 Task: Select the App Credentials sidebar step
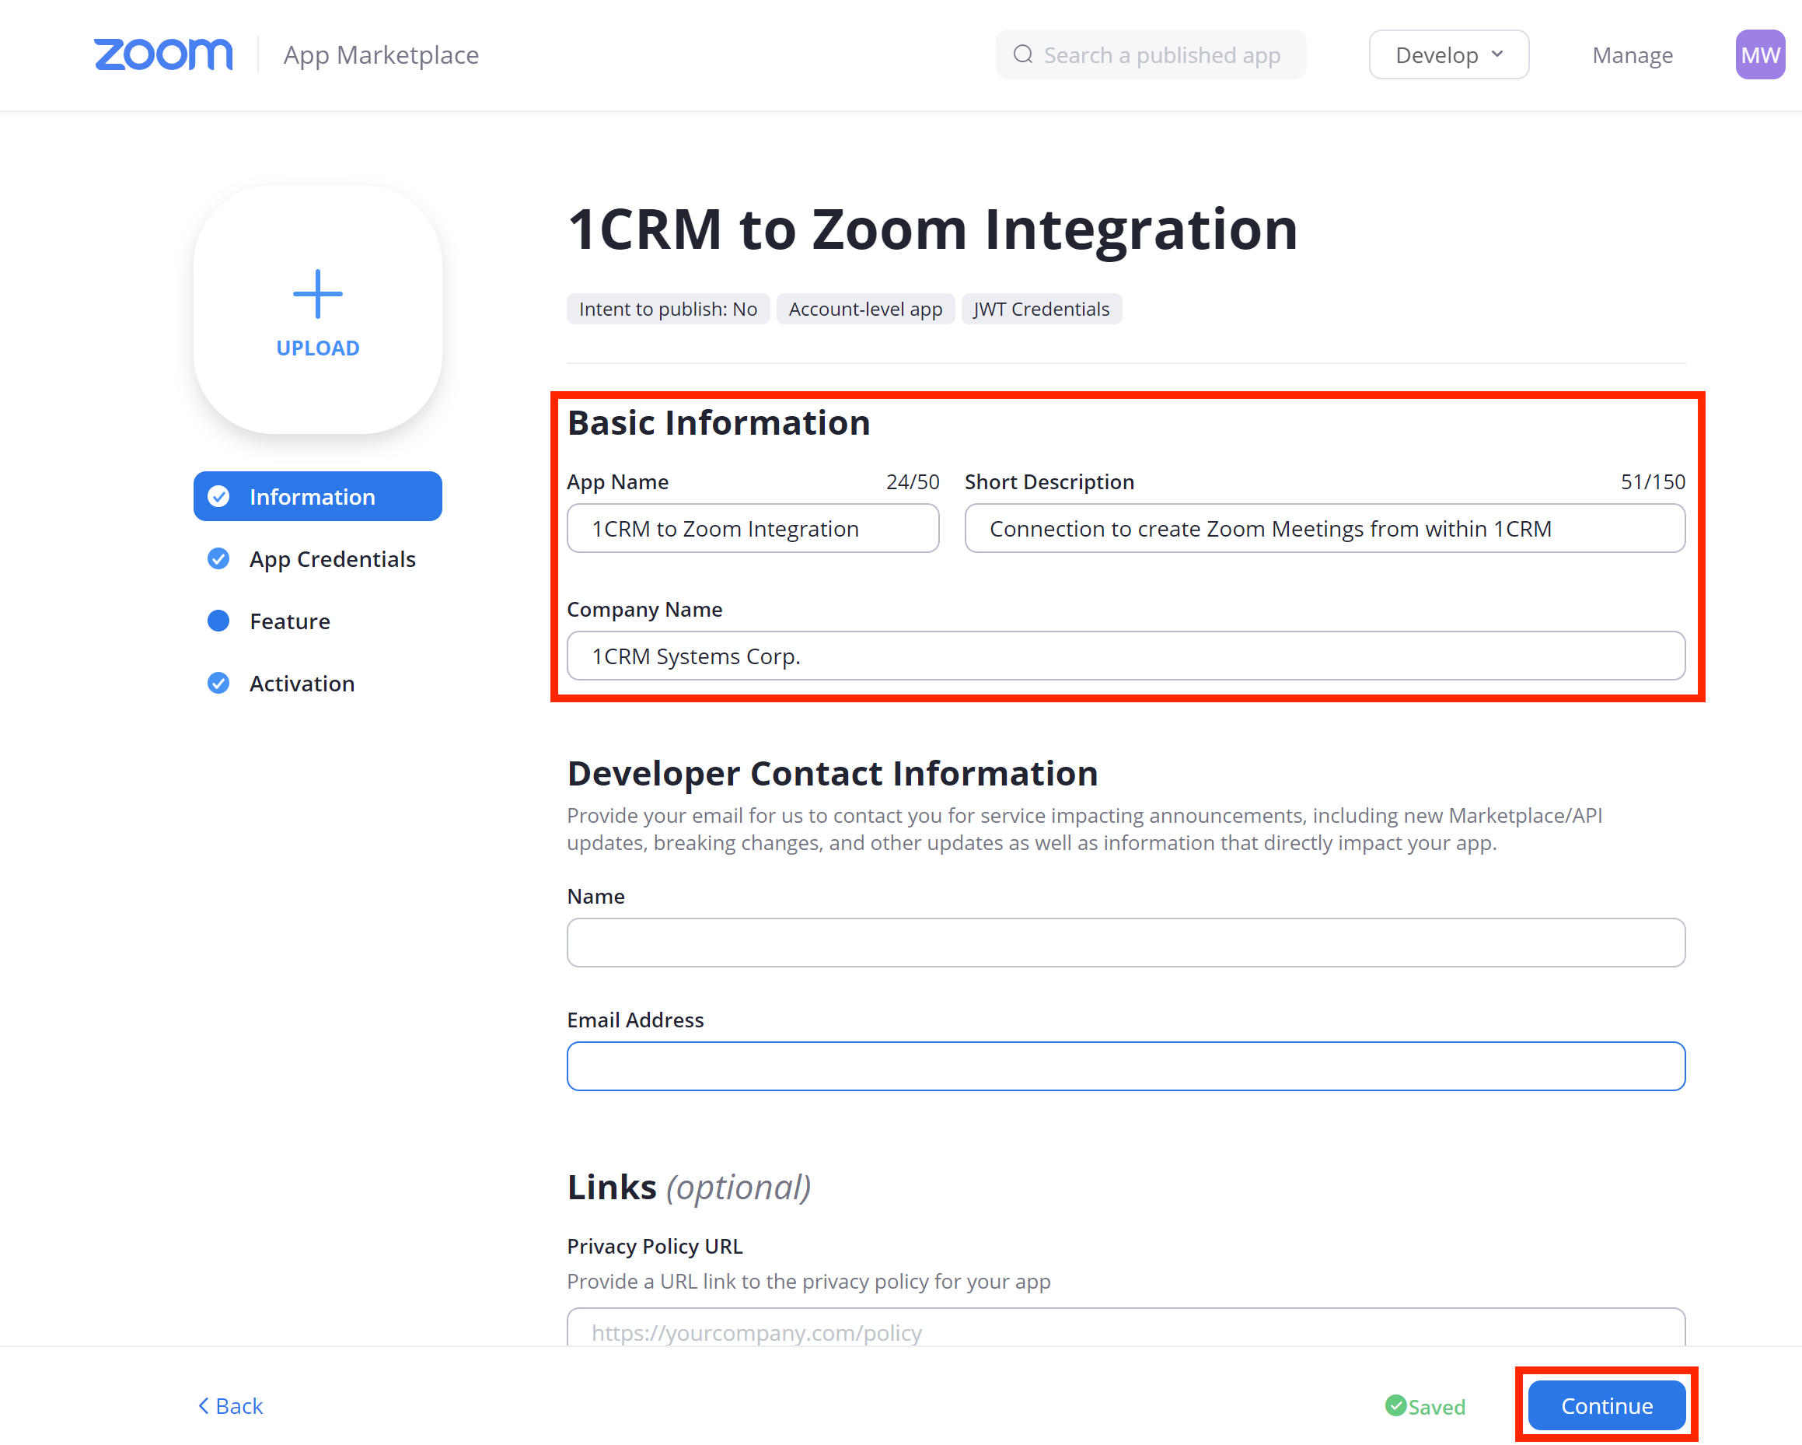(x=318, y=558)
